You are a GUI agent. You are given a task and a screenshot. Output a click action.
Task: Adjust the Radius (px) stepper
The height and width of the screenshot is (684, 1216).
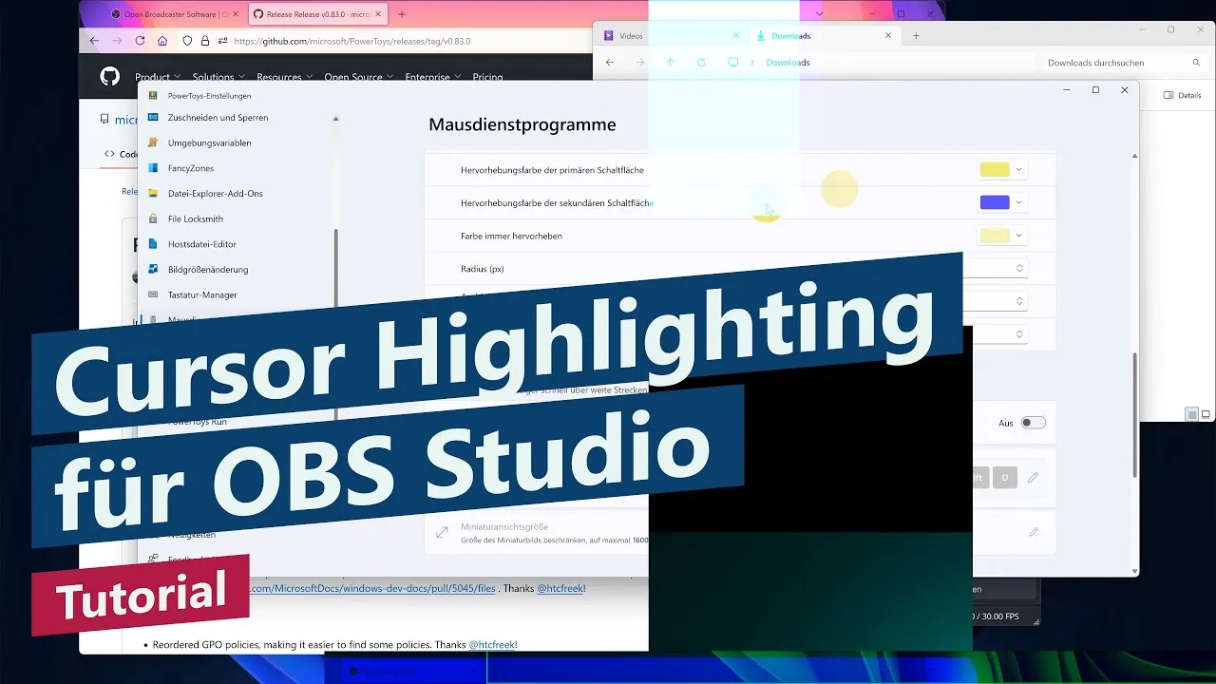click(x=1019, y=269)
